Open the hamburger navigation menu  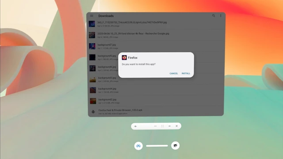tap(92, 16)
